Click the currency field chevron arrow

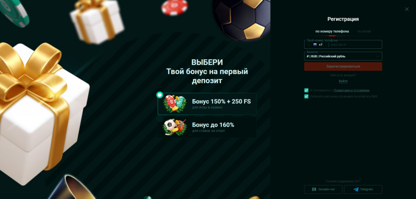pyautogui.click(x=377, y=56)
